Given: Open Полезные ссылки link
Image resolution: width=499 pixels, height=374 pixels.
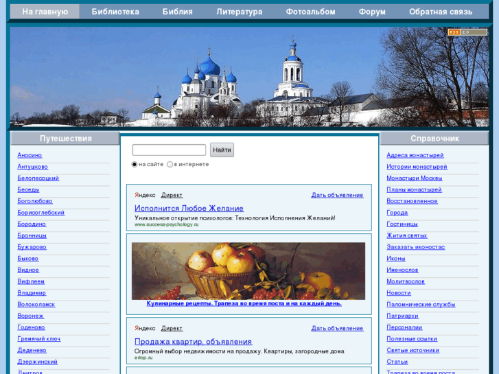Looking at the screenshot, I should 412,338.
